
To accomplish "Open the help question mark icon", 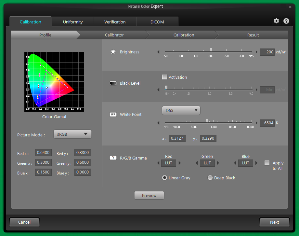I will (x=286, y=21).
